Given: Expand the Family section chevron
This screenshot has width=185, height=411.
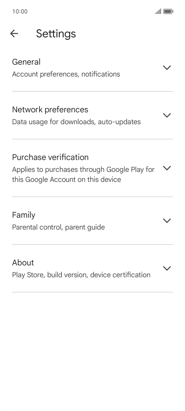Looking at the screenshot, I should pyautogui.click(x=167, y=221).
